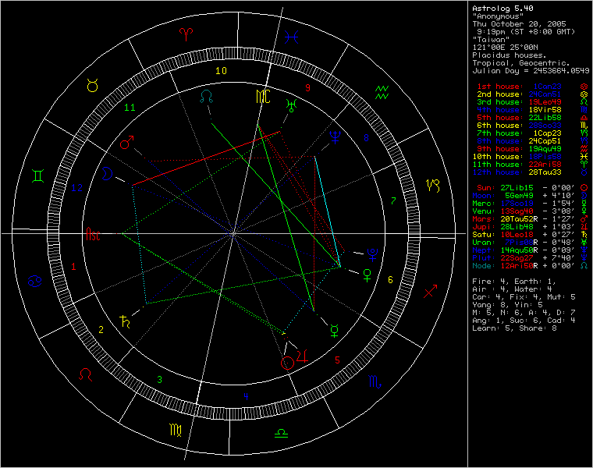Select house number 7 in the wheel

(x=393, y=200)
